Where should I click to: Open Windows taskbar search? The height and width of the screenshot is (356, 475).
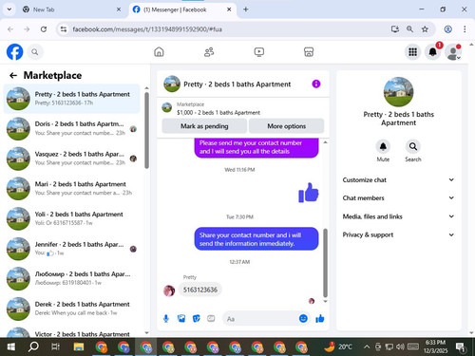33,347
